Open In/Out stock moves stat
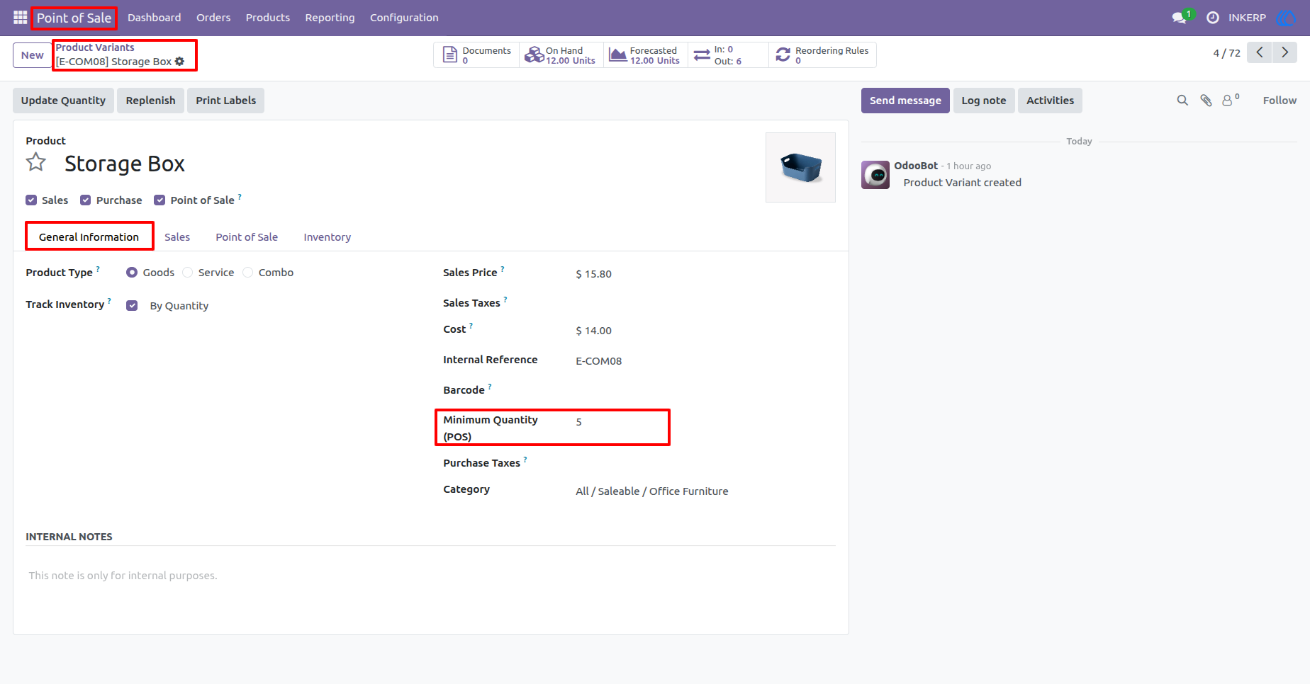 pos(728,55)
